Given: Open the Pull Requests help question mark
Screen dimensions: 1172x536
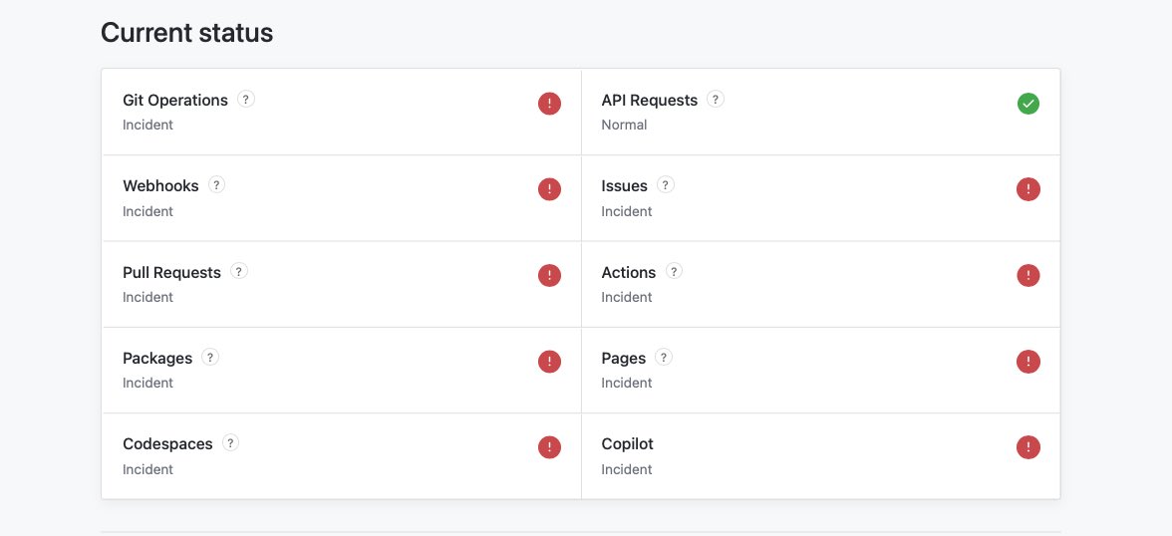Looking at the screenshot, I should [x=239, y=271].
